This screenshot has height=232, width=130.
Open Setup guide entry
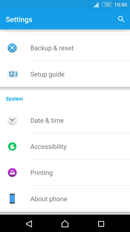click(65, 74)
